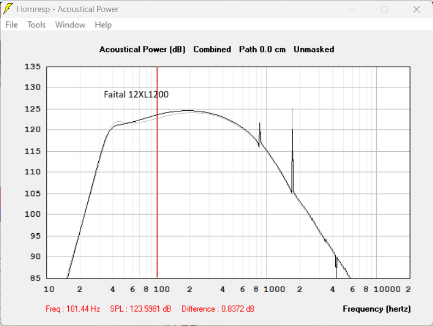The height and width of the screenshot is (326, 433).
Task: Click the 'Combined' heading text
Action: (x=212, y=49)
